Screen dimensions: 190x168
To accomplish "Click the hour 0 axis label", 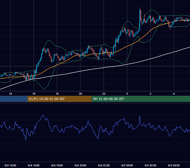I will pos(127,94).
